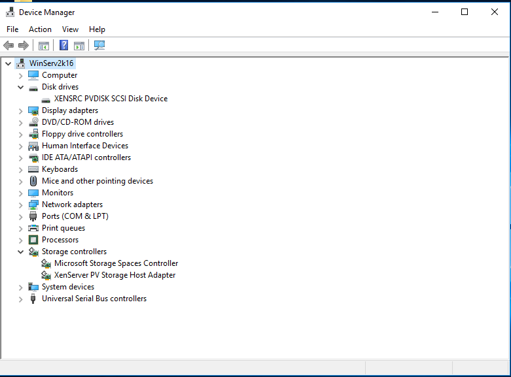
Task: Open the Action menu
Action: coord(40,29)
